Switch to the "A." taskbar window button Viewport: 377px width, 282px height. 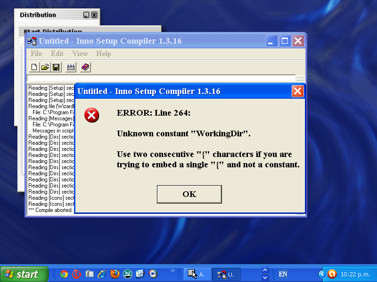197,274
